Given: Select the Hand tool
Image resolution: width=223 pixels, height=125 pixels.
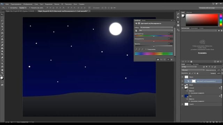Looking at the screenshot, I should point(2,70).
